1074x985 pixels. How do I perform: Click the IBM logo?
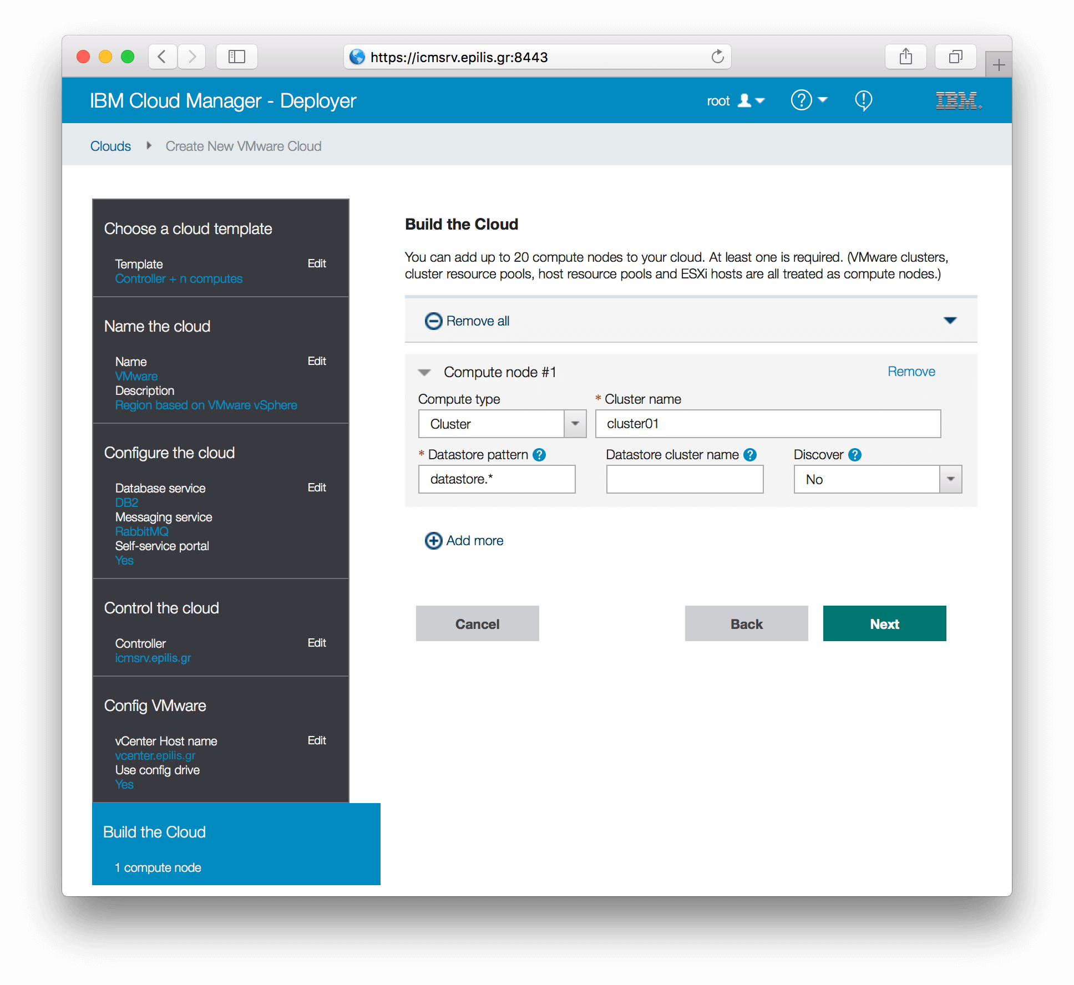coord(959,101)
